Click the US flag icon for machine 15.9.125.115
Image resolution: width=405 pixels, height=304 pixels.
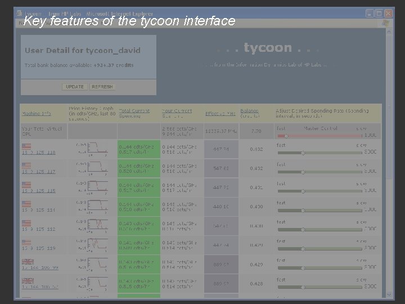(26, 185)
